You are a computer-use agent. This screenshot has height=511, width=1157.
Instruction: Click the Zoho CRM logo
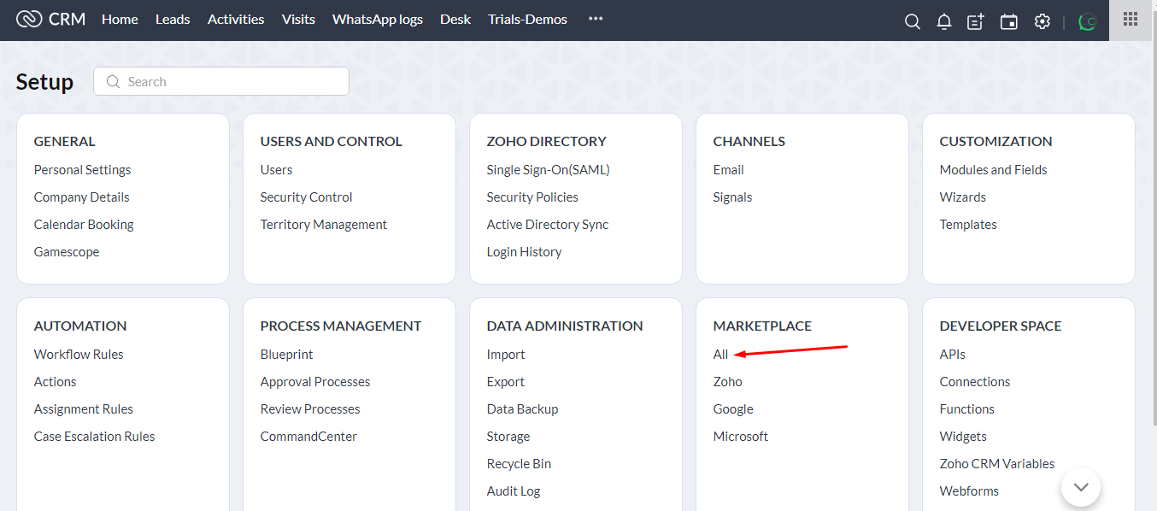coord(51,19)
